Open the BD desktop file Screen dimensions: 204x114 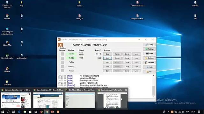tap(195, 17)
